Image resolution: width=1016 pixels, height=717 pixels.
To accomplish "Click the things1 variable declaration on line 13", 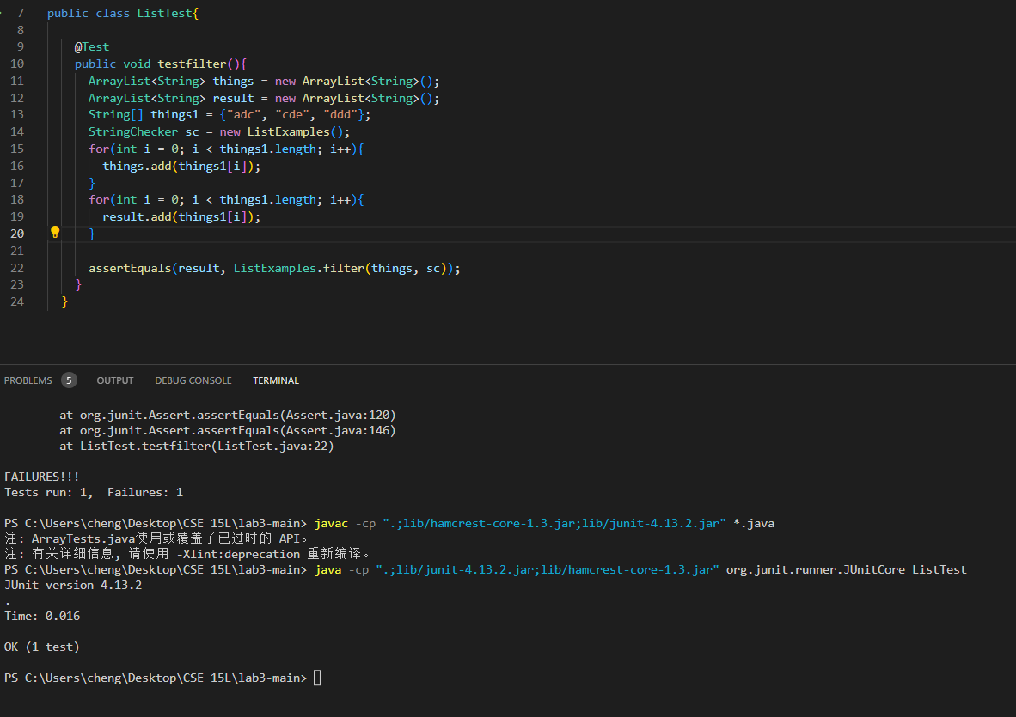I will tap(174, 114).
